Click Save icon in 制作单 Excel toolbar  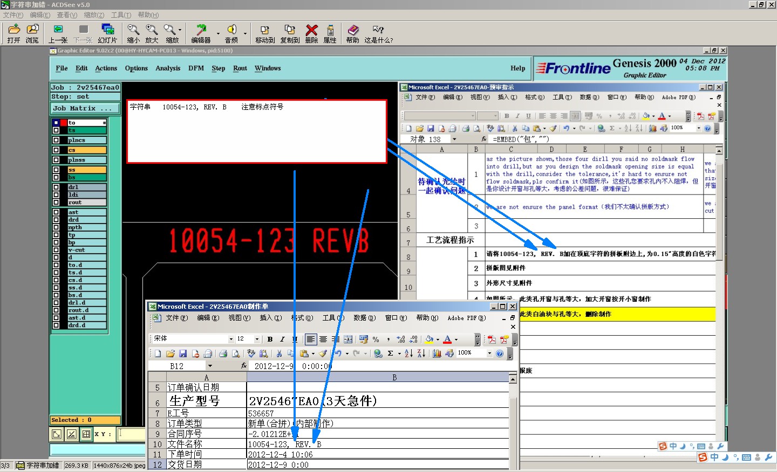pos(183,353)
